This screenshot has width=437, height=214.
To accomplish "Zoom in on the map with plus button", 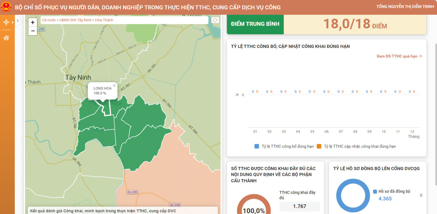I will (33, 22).
